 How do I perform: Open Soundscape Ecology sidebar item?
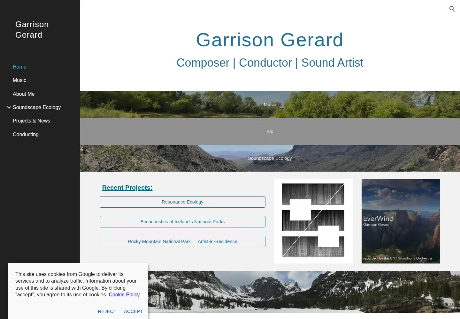click(x=37, y=107)
